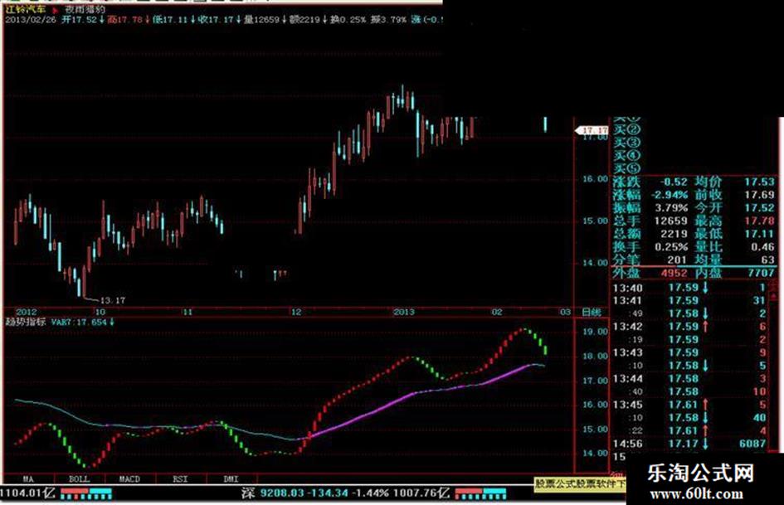Click the 量比 value 0.46
Viewport: 784px width, 505px height.
coord(762,247)
